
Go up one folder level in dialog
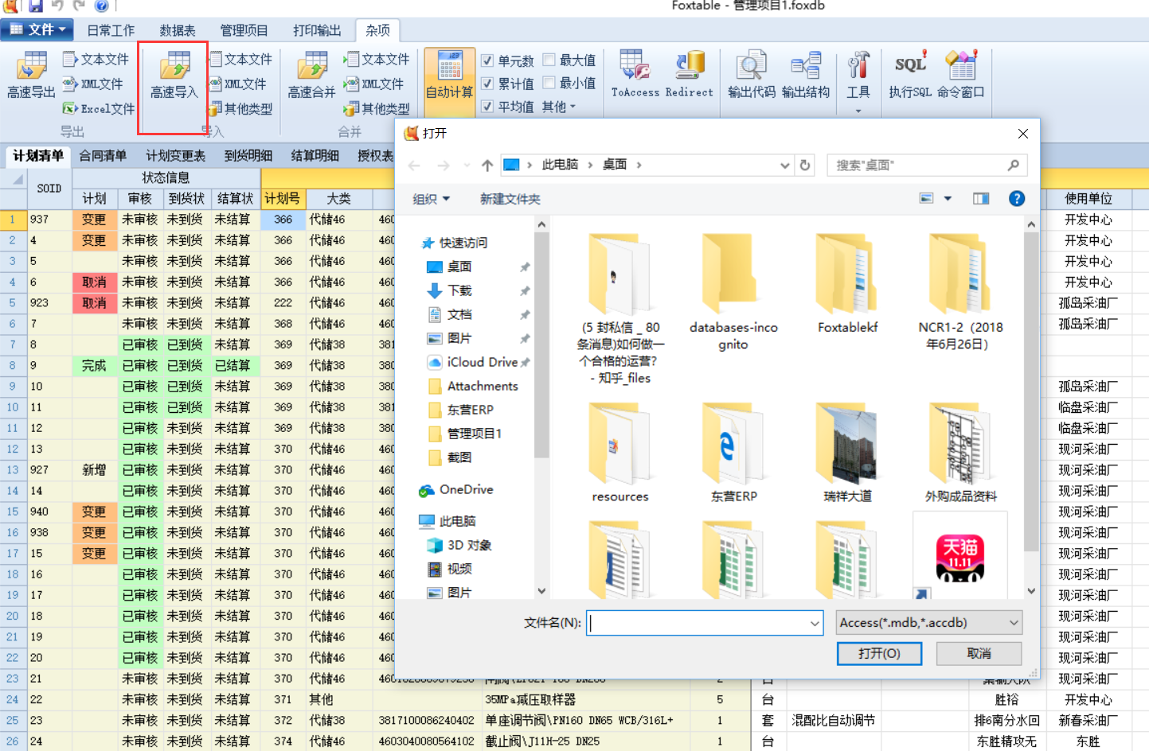487,165
